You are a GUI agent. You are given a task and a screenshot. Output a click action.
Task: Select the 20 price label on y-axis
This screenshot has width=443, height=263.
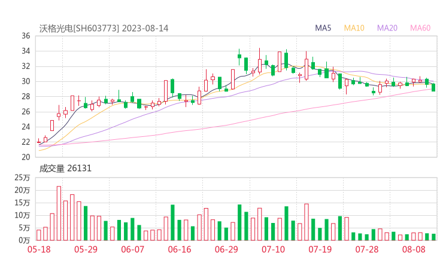26,157
